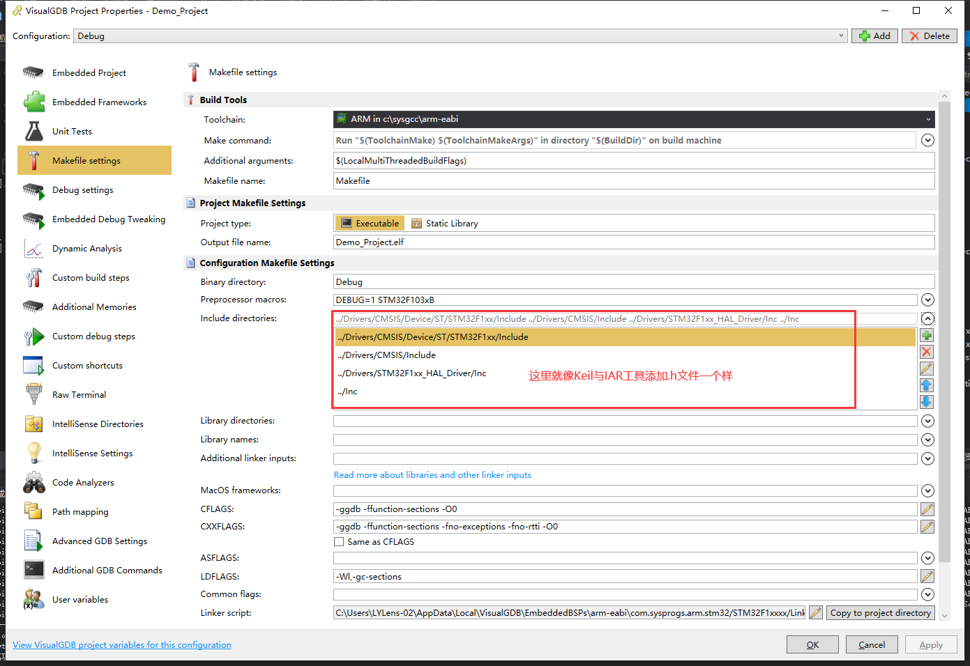This screenshot has height=666, width=970.
Task: Expand the Make command options
Action: (927, 140)
